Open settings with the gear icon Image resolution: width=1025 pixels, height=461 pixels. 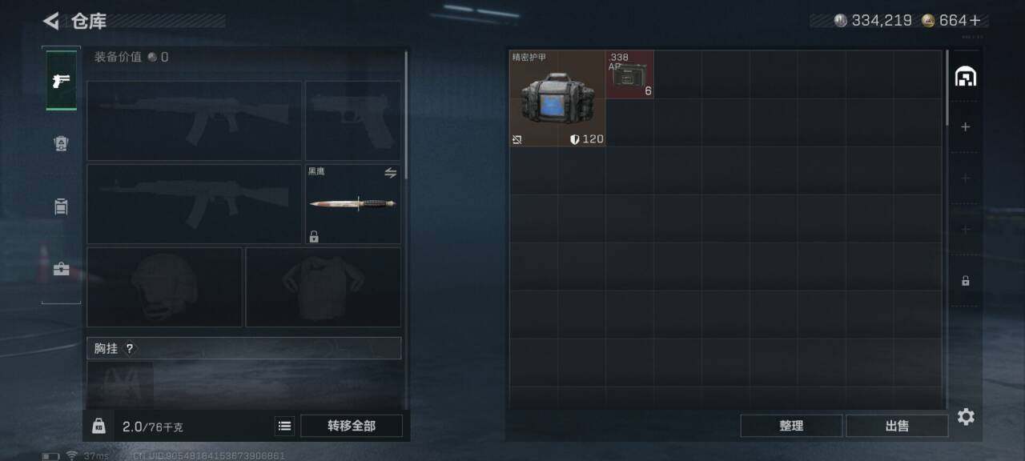click(x=966, y=417)
